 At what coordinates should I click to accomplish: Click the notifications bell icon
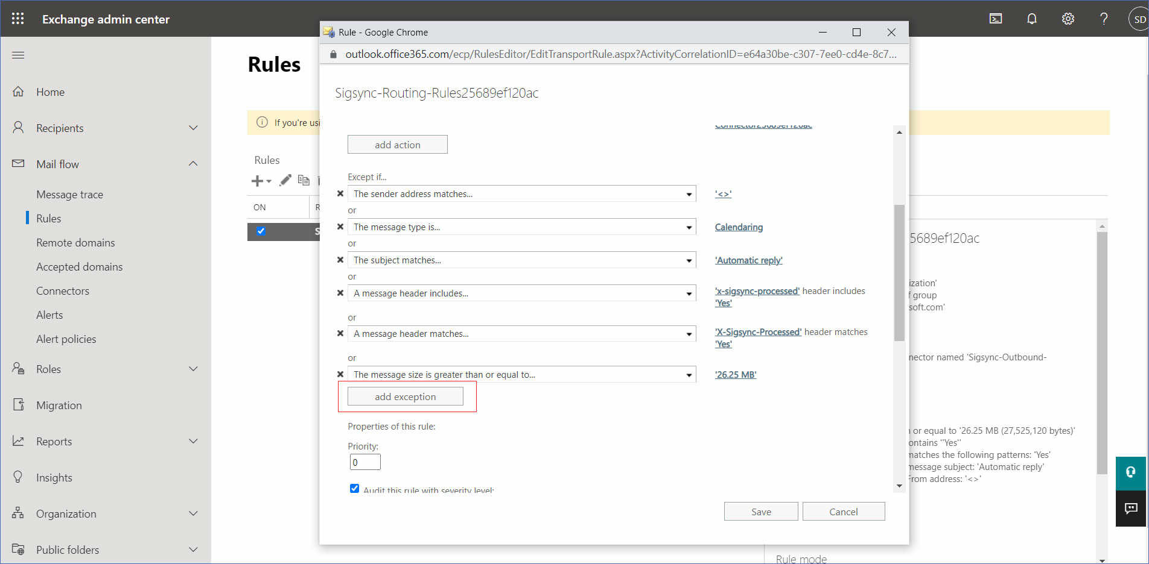1032,19
